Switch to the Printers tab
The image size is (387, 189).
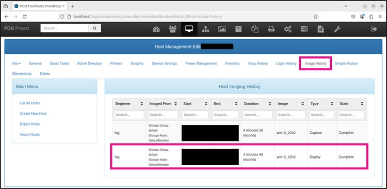[x=116, y=64]
